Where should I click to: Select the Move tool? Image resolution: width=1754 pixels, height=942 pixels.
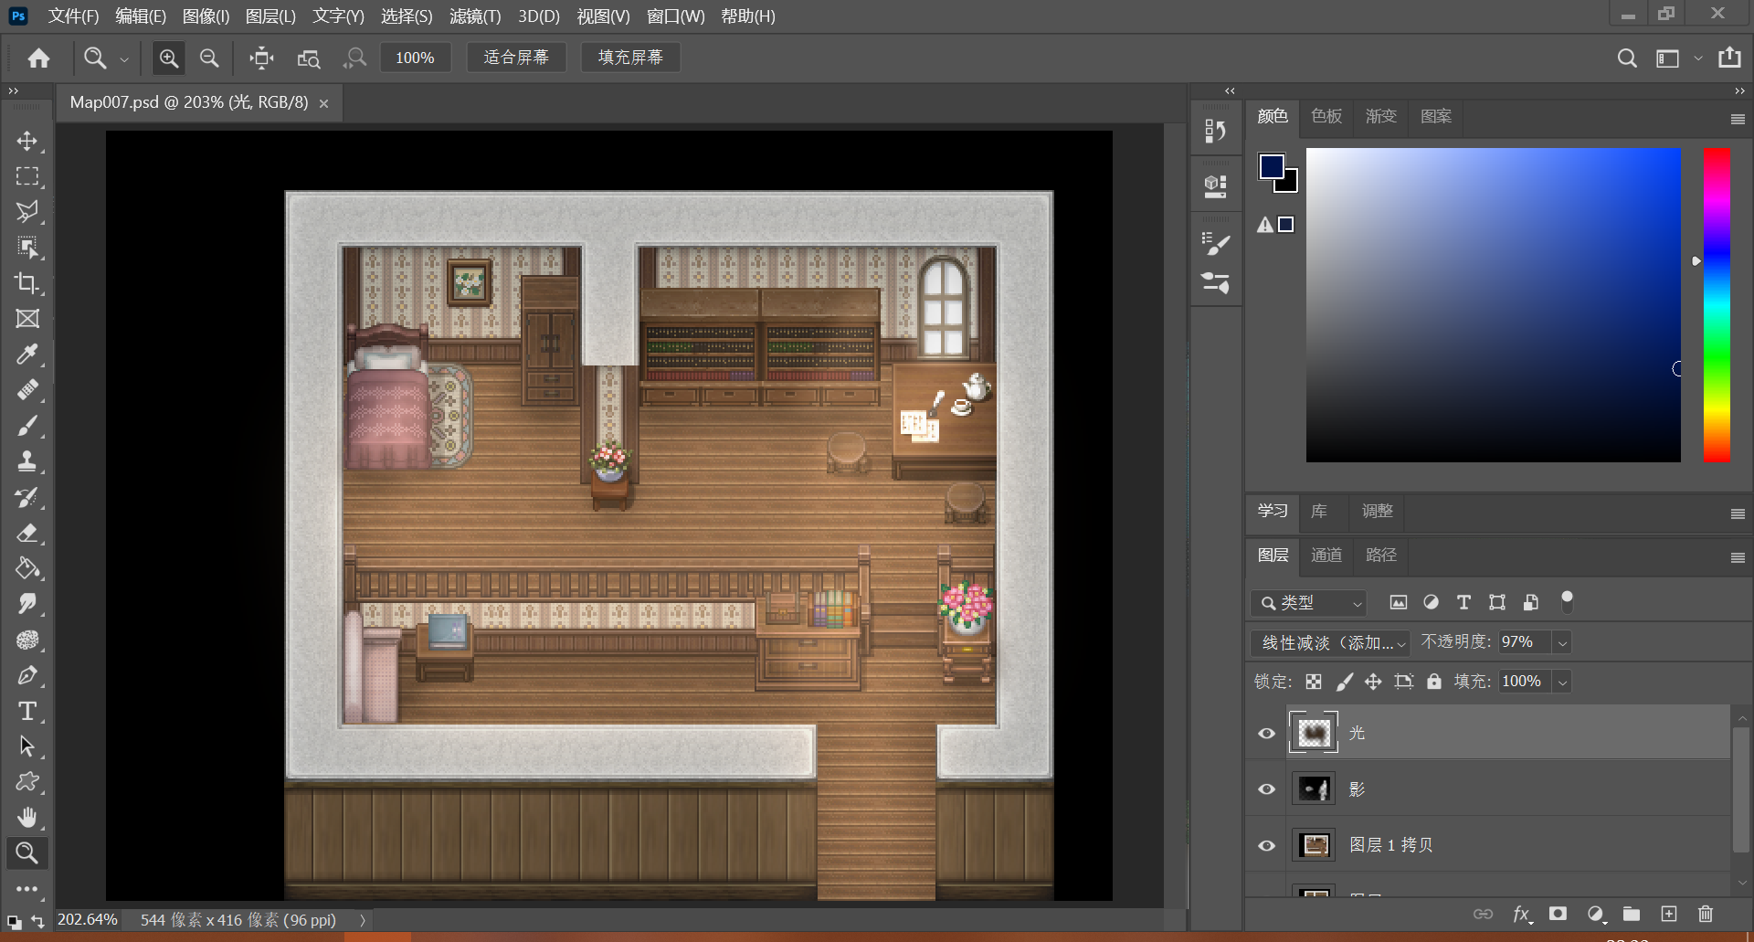click(27, 141)
